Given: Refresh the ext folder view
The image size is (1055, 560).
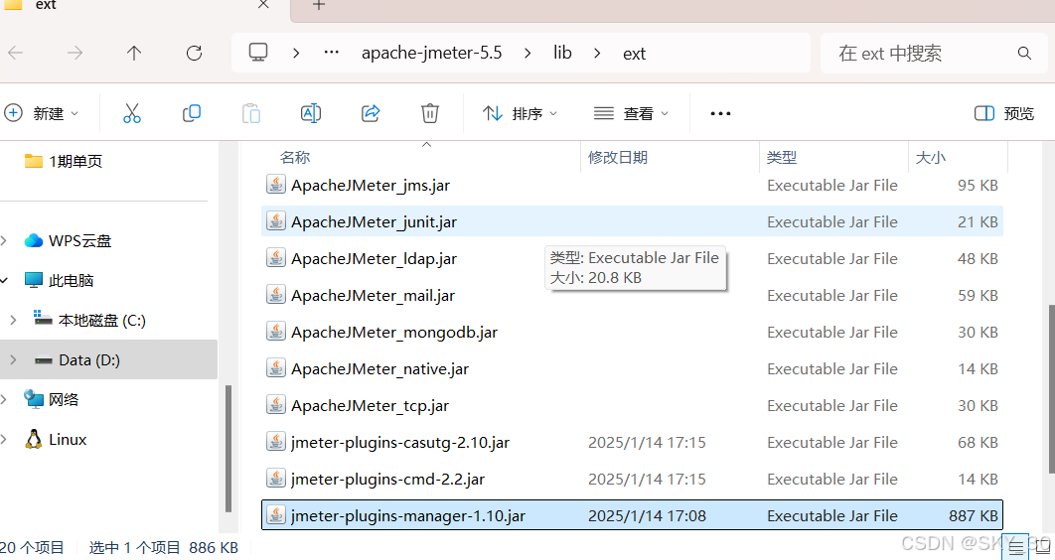Looking at the screenshot, I should 194,53.
